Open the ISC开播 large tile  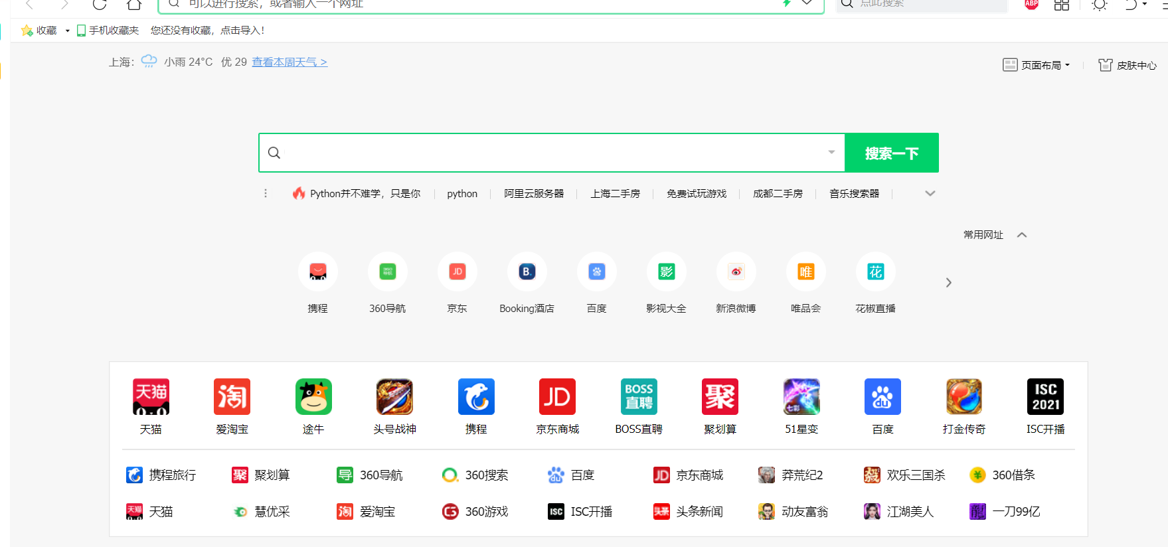click(x=1045, y=397)
